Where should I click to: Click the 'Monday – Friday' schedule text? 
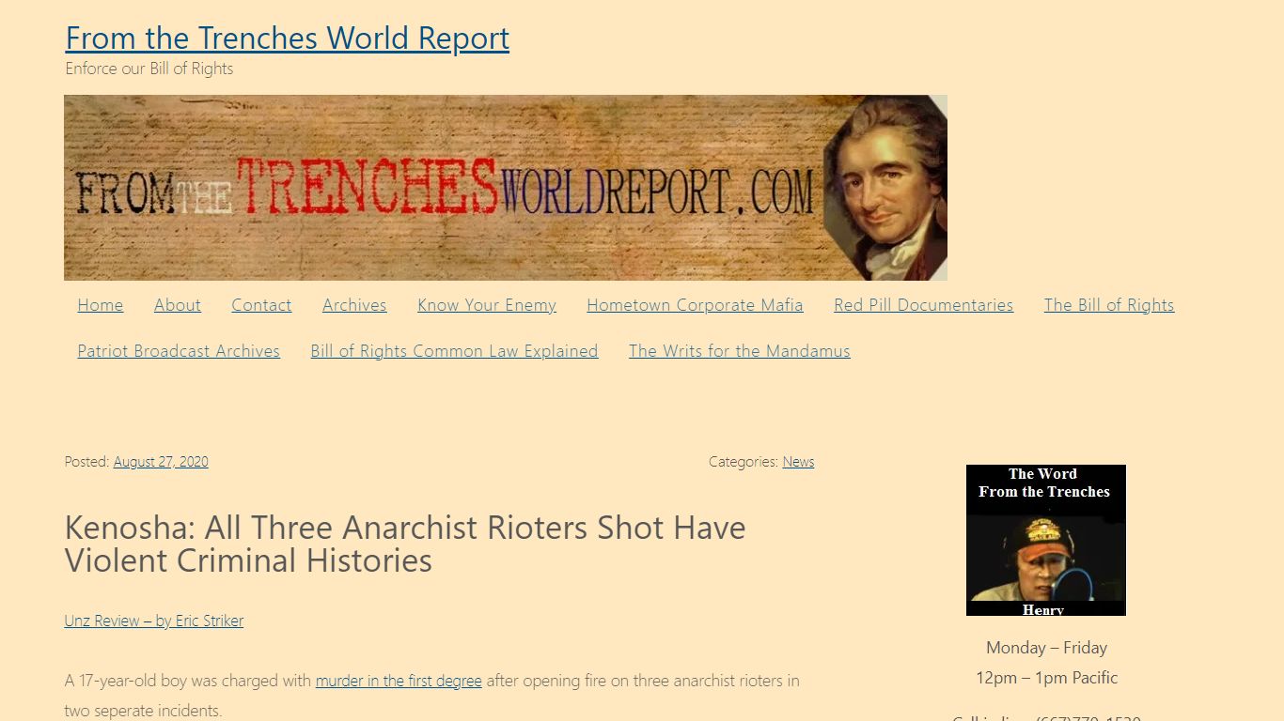point(1046,648)
